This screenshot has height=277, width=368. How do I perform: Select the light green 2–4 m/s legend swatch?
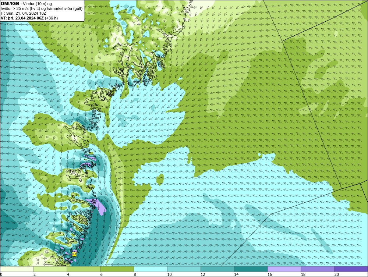click(x=50, y=269)
